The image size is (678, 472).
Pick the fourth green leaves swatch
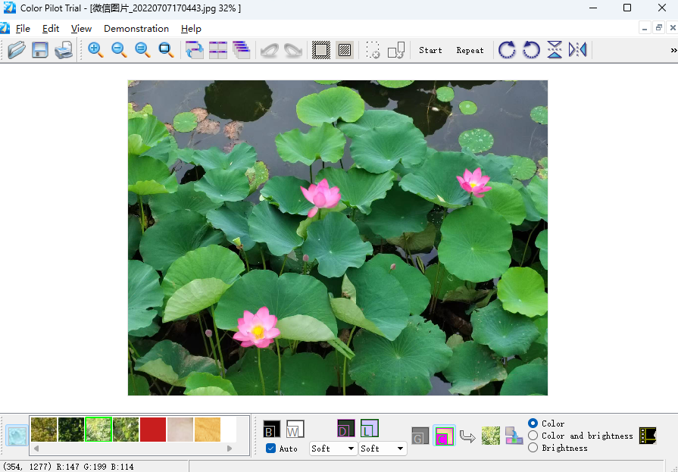126,429
